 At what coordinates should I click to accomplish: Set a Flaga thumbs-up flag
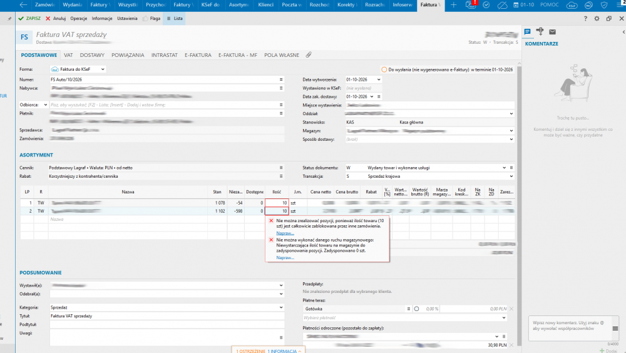(x=151, y=18)
